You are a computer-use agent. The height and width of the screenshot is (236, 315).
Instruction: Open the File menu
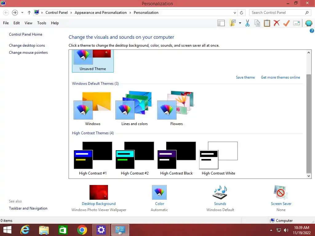(6, 23)
